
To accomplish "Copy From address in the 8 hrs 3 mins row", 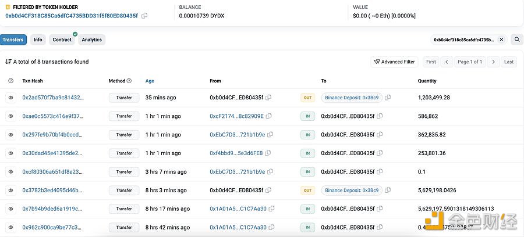I will (268, 191).
